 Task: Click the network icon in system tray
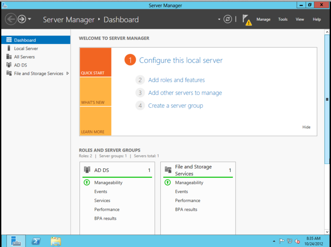(290, 241)
